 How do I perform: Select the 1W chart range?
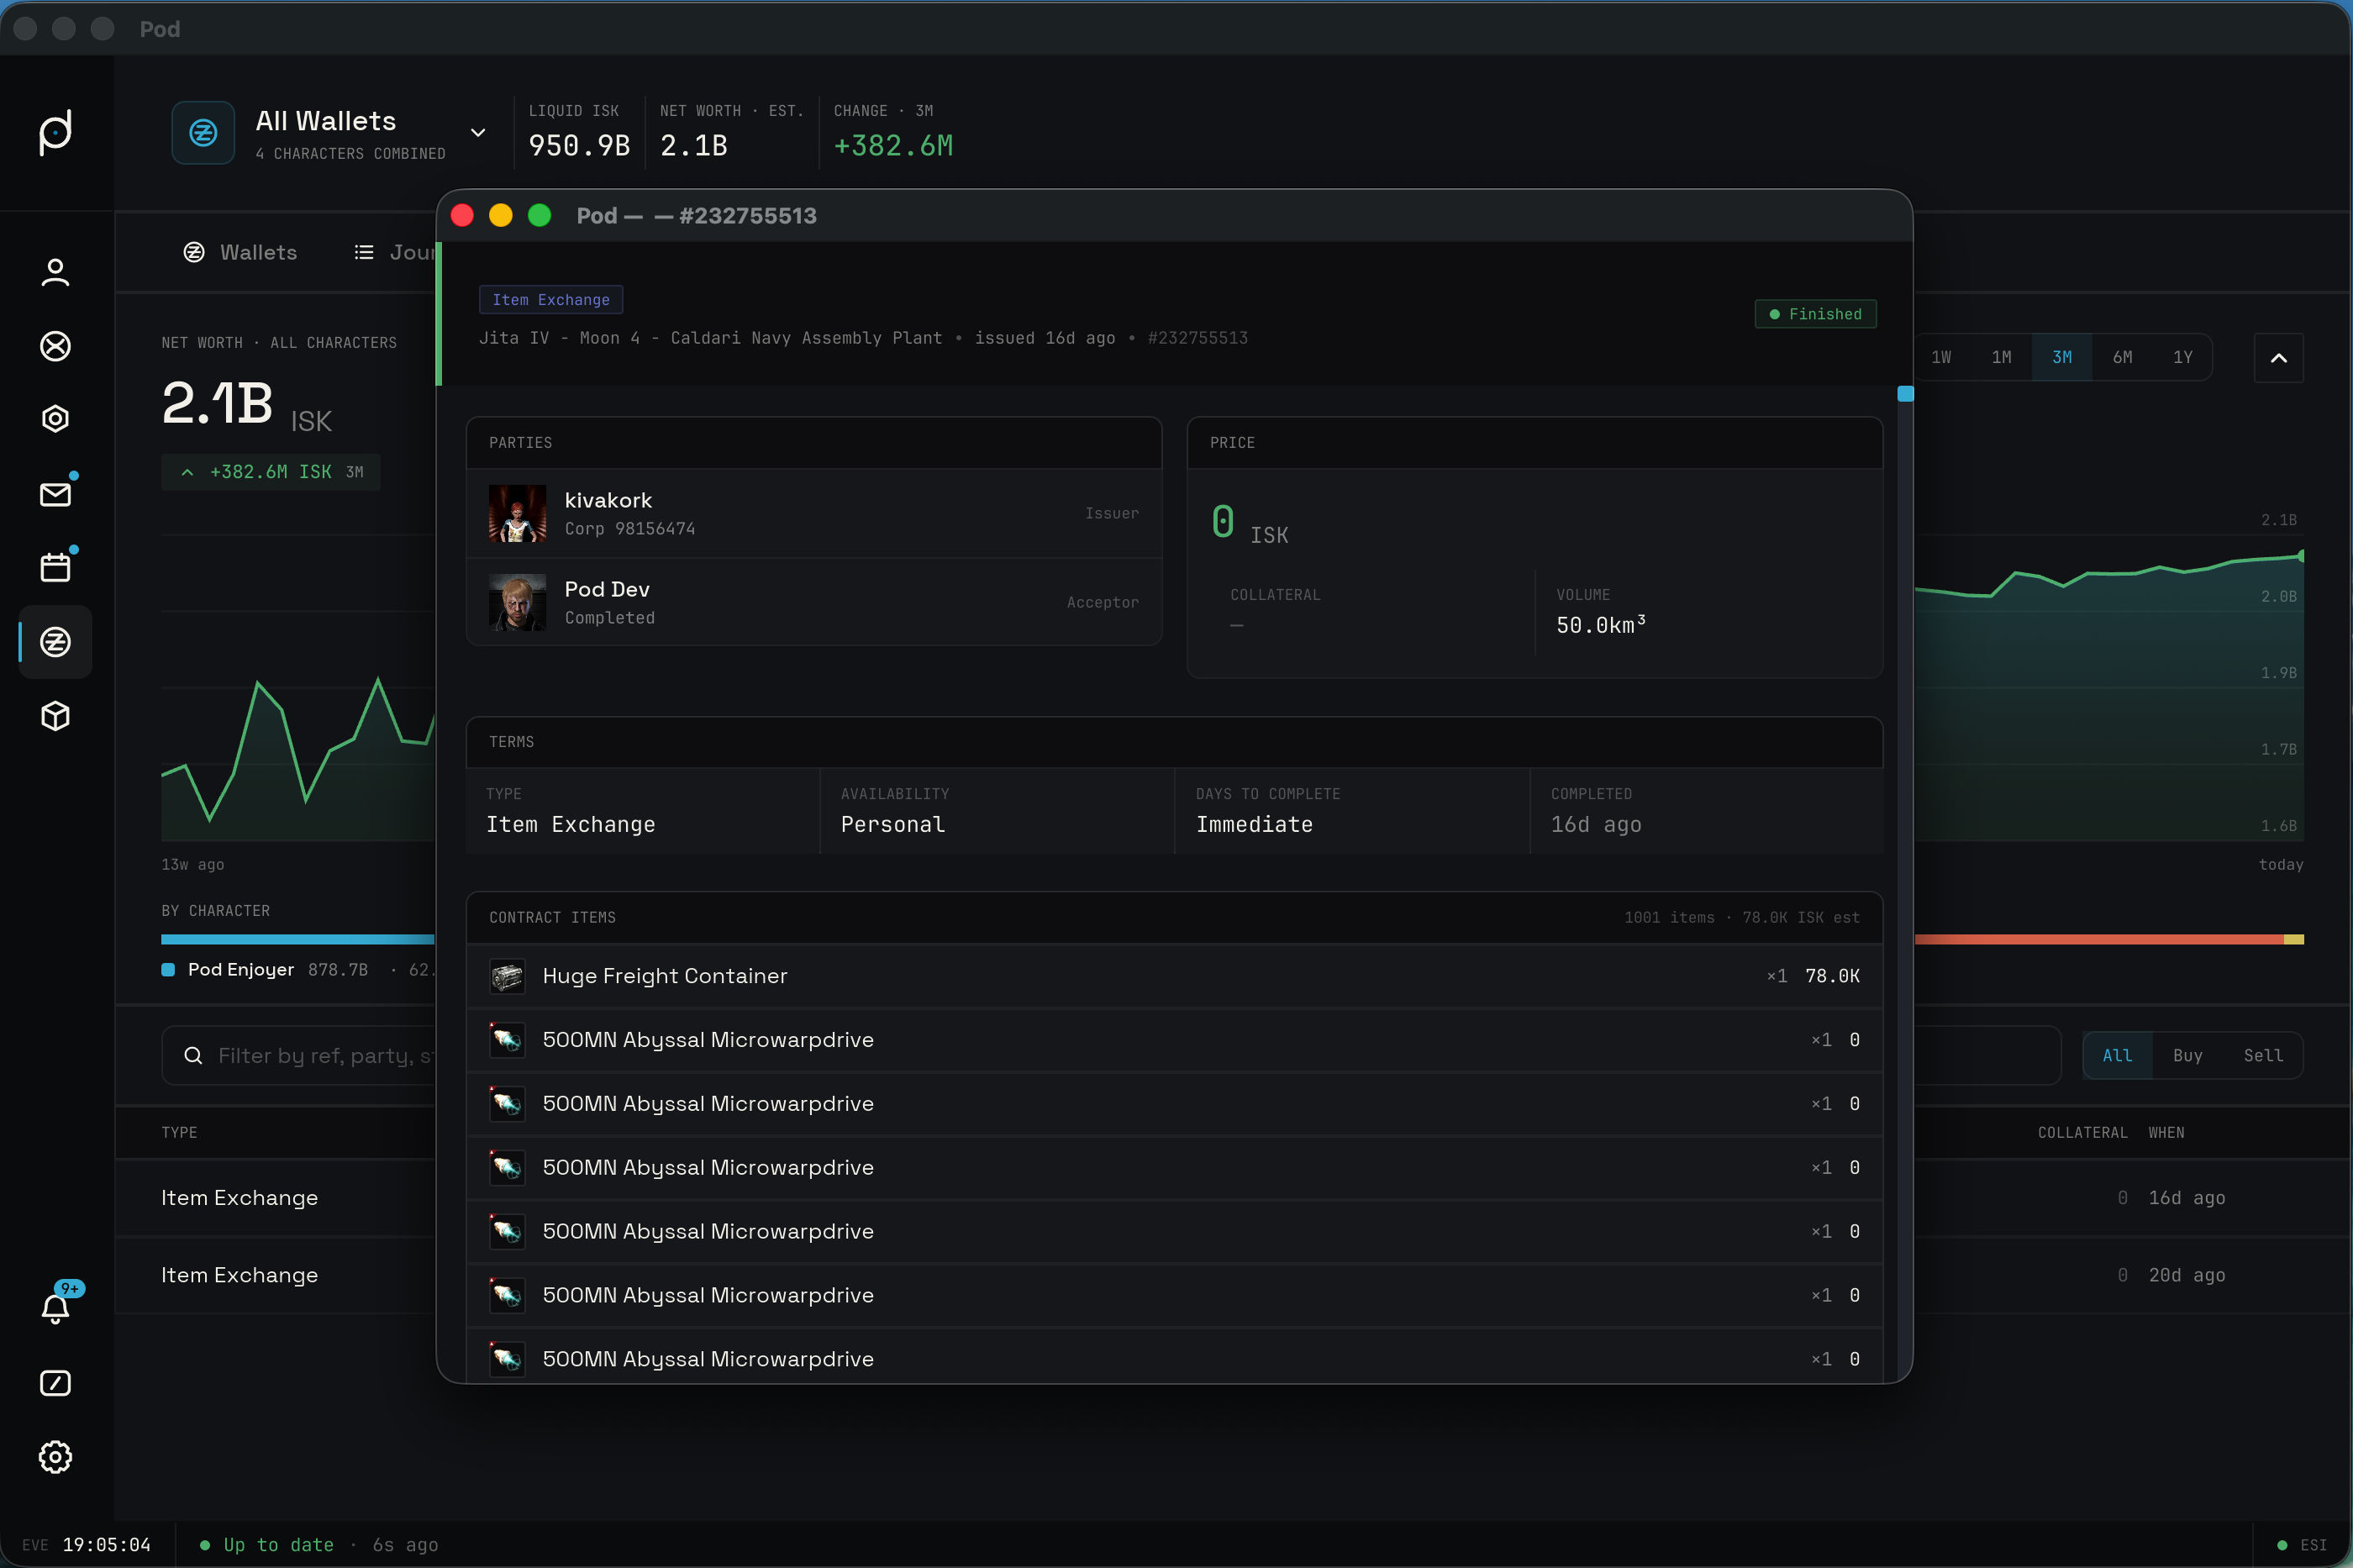click(1941, 357)
